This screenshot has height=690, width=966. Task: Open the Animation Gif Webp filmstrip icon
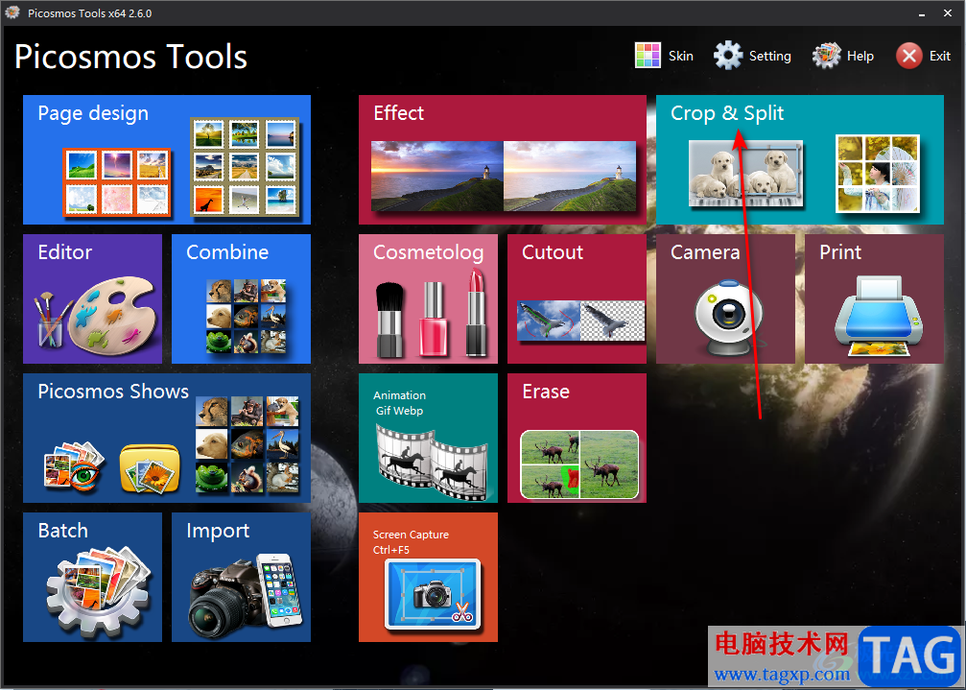click(x=433, y=464)
